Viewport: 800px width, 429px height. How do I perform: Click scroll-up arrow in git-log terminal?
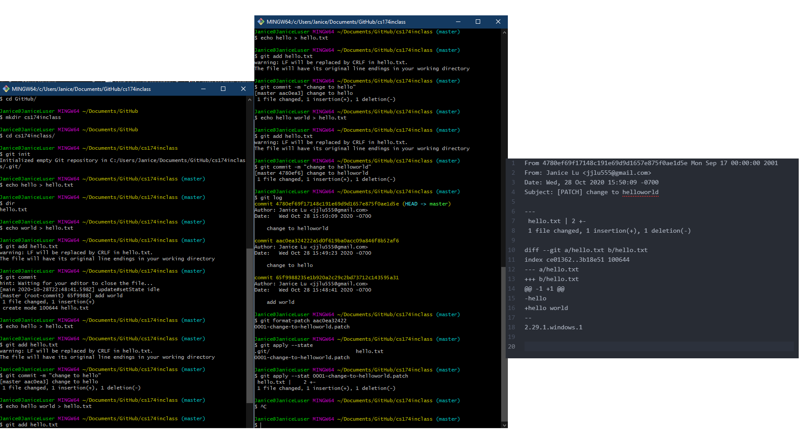[504, 32]
